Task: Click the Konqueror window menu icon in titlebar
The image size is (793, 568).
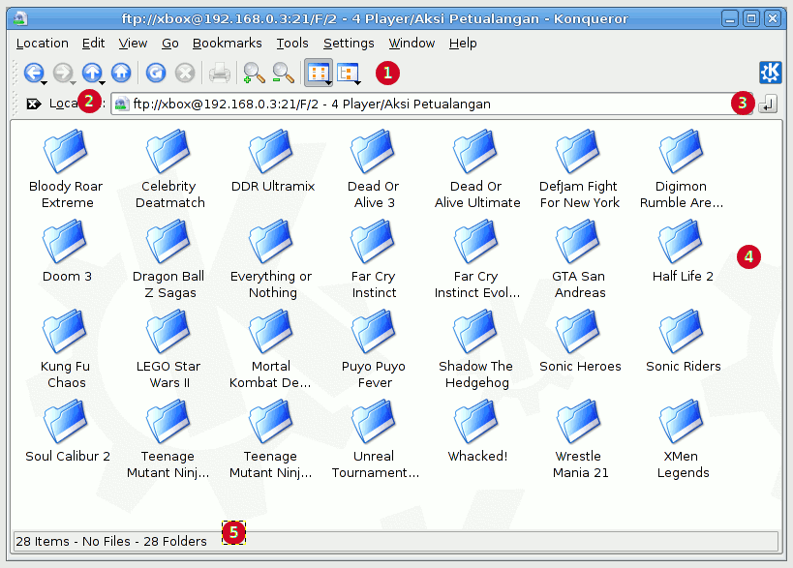Action: click(x=20, y=18)
